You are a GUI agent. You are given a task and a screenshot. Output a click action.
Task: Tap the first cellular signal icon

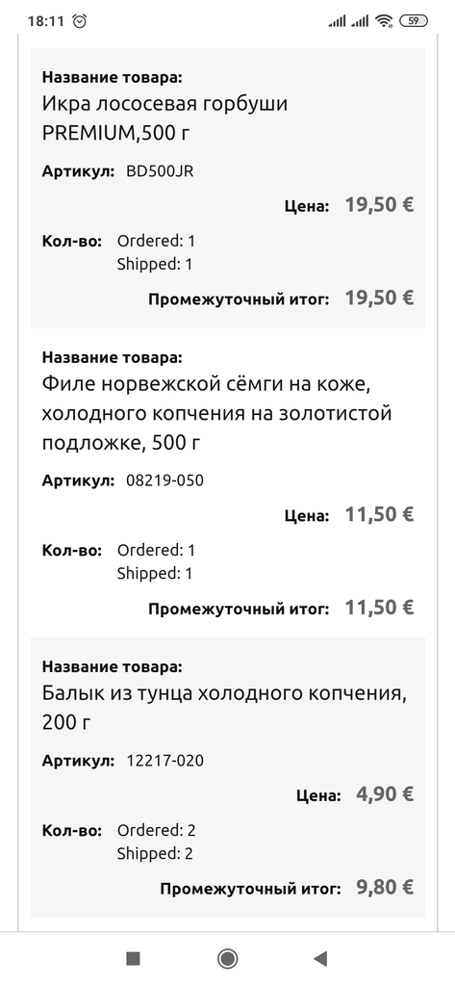click(338, 21)
